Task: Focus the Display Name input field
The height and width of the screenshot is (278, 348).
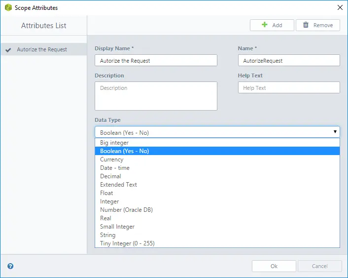Action: click(x=156, y=60)
